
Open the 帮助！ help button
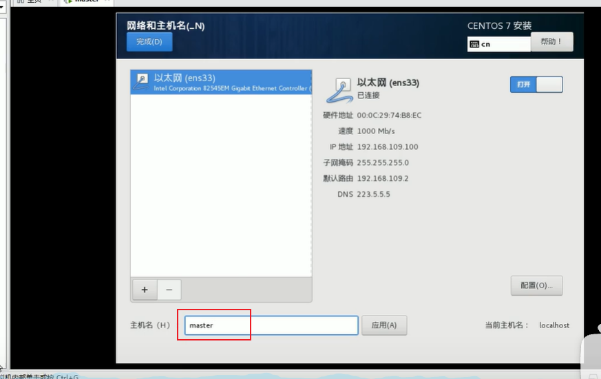pyautogui.click(x=552, y=42)
